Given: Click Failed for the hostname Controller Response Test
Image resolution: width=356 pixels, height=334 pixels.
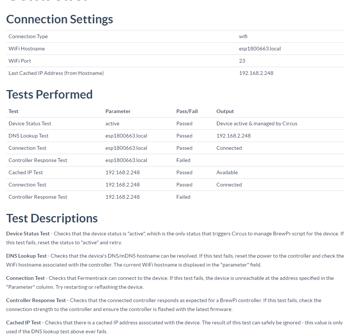Looking at the screenshot, I should click(x=183, y=160).
